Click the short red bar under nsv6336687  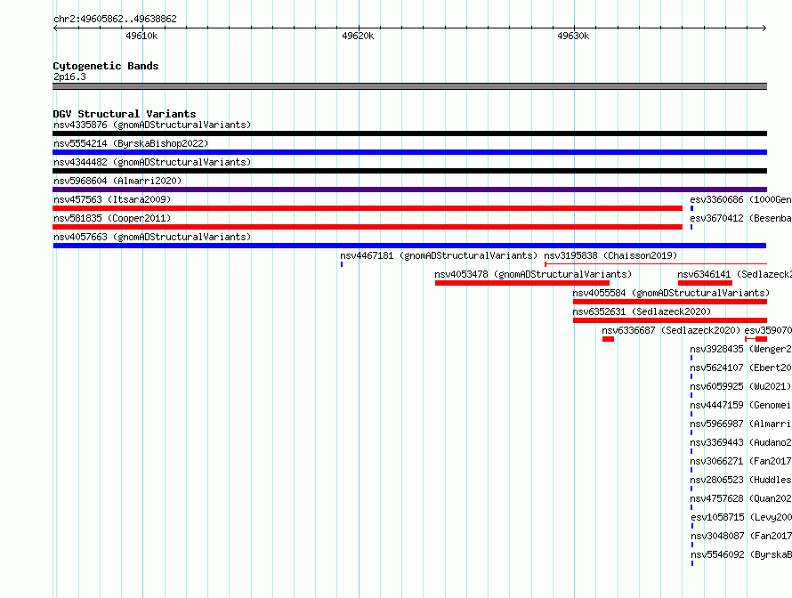pos(608,339)
